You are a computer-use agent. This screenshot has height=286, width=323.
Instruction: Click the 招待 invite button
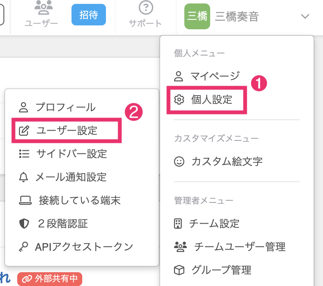[x=89, y=16]
